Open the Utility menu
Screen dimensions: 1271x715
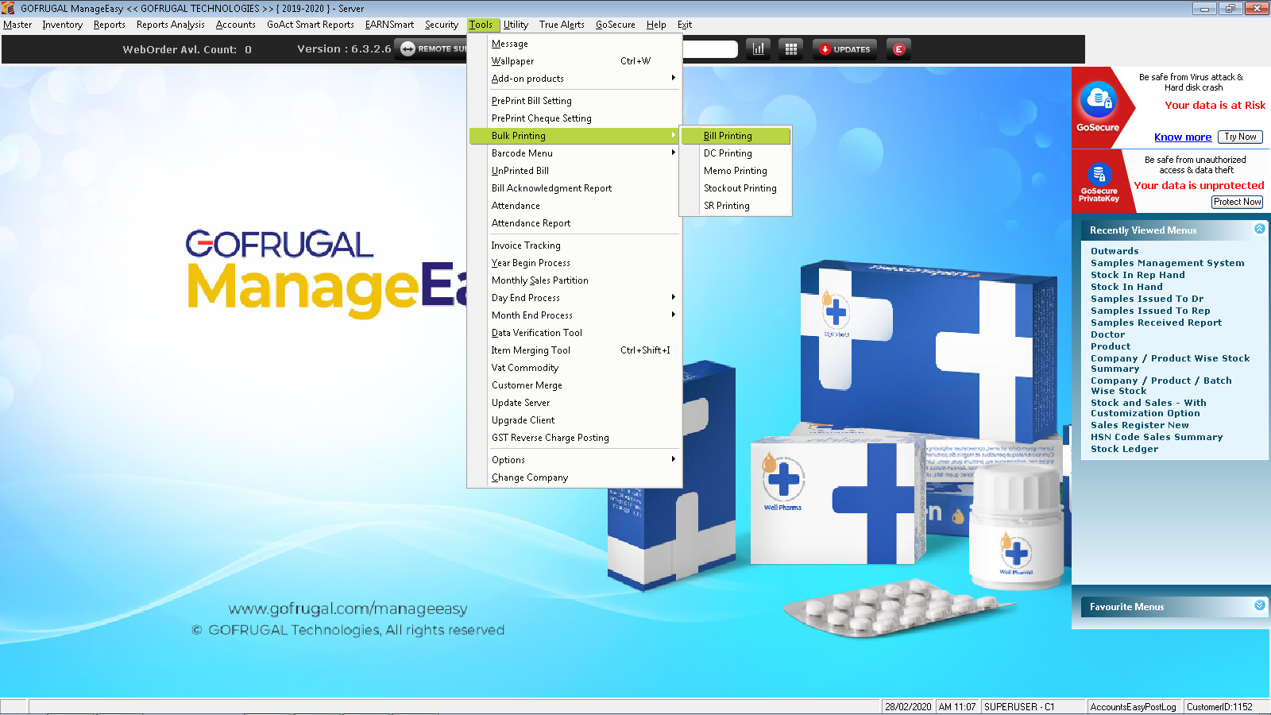pos(516,25)
